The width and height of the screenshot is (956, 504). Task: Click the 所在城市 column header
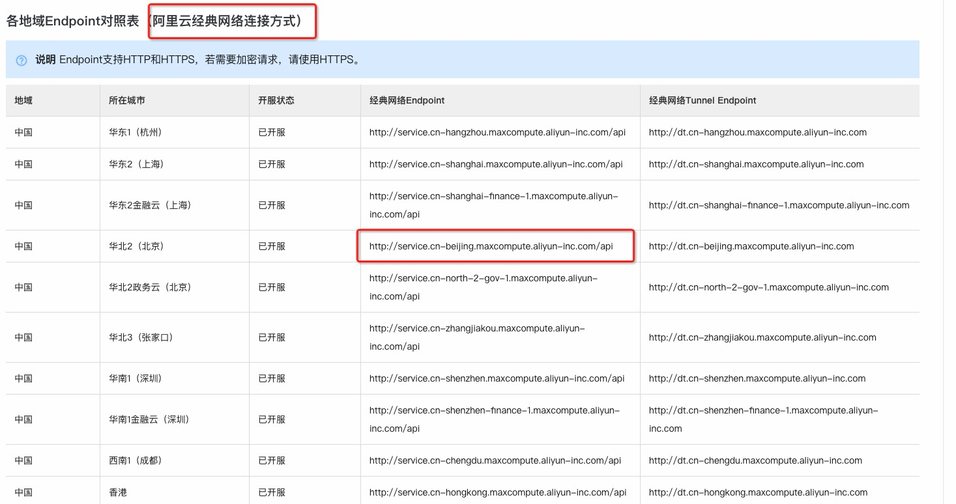(127, 100)
